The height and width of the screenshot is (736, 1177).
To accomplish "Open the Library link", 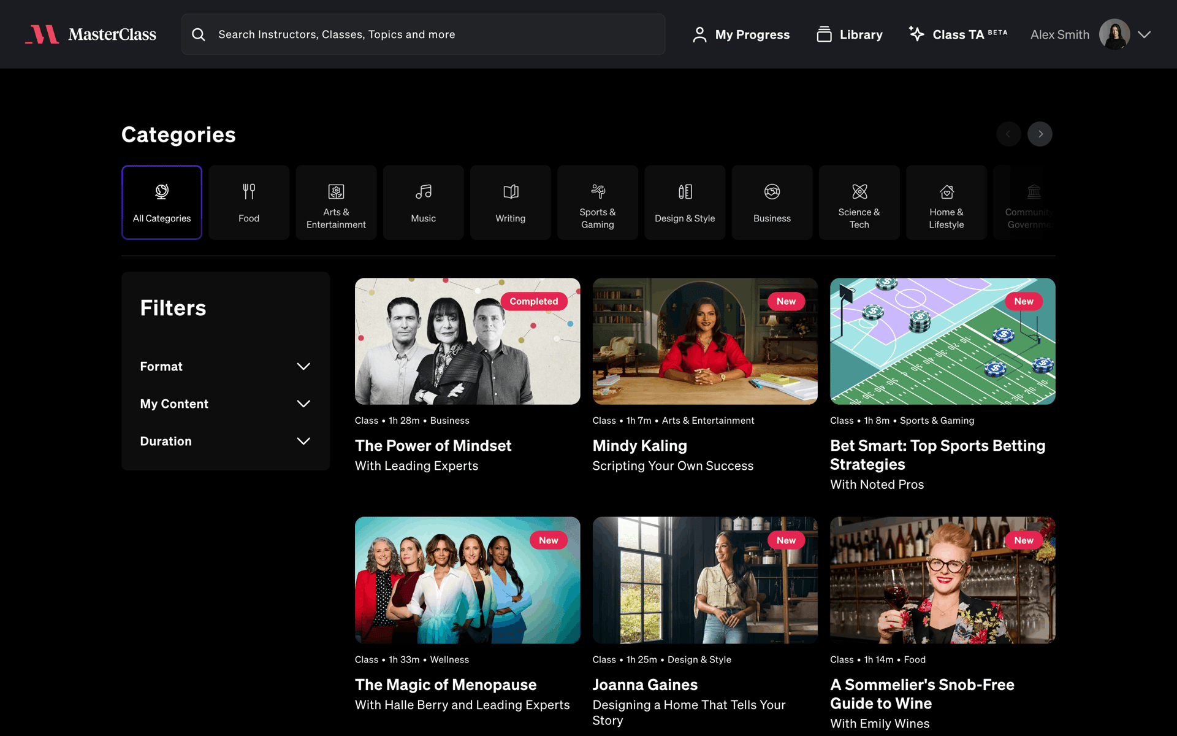I will [850, 34].
